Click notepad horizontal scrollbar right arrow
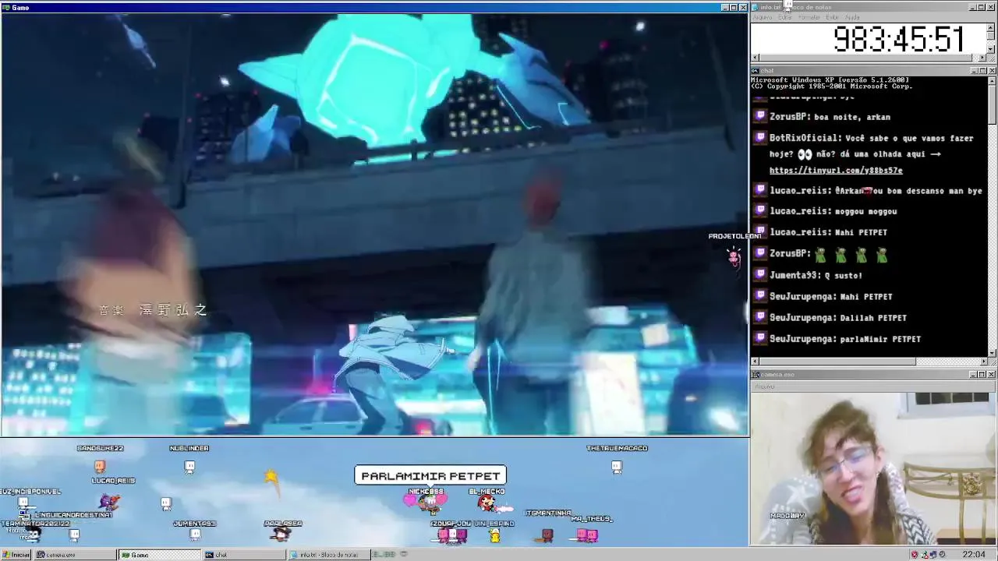The image size is (998, 561). [983, 58]
